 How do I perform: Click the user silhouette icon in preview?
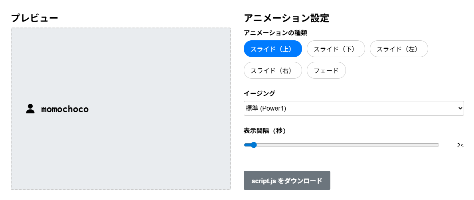pos(30,109)
